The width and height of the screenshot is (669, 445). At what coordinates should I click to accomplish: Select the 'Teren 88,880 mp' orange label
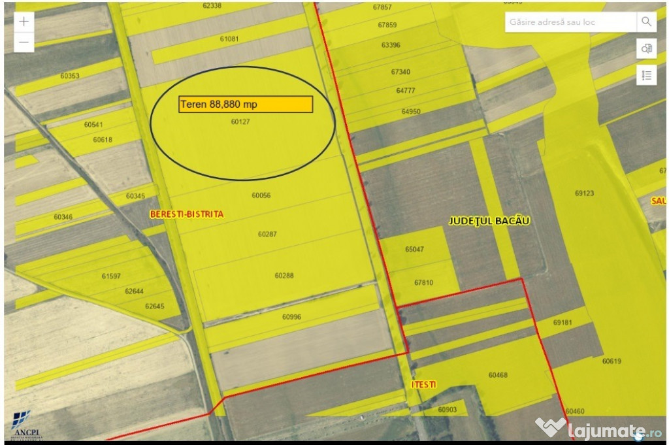(x=246, y=105)
